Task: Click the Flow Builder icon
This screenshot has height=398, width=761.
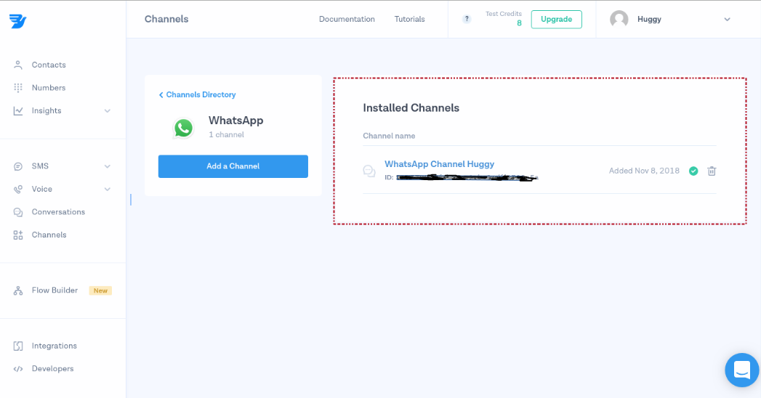Action: [x=18, y=291]
